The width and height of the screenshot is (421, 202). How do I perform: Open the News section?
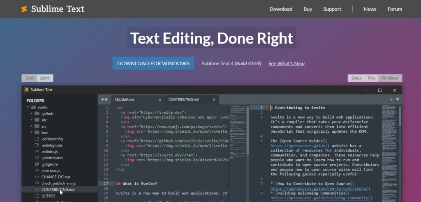370,9
